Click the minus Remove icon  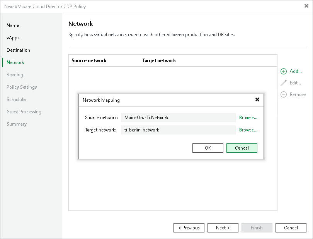(x=284, y=94)
